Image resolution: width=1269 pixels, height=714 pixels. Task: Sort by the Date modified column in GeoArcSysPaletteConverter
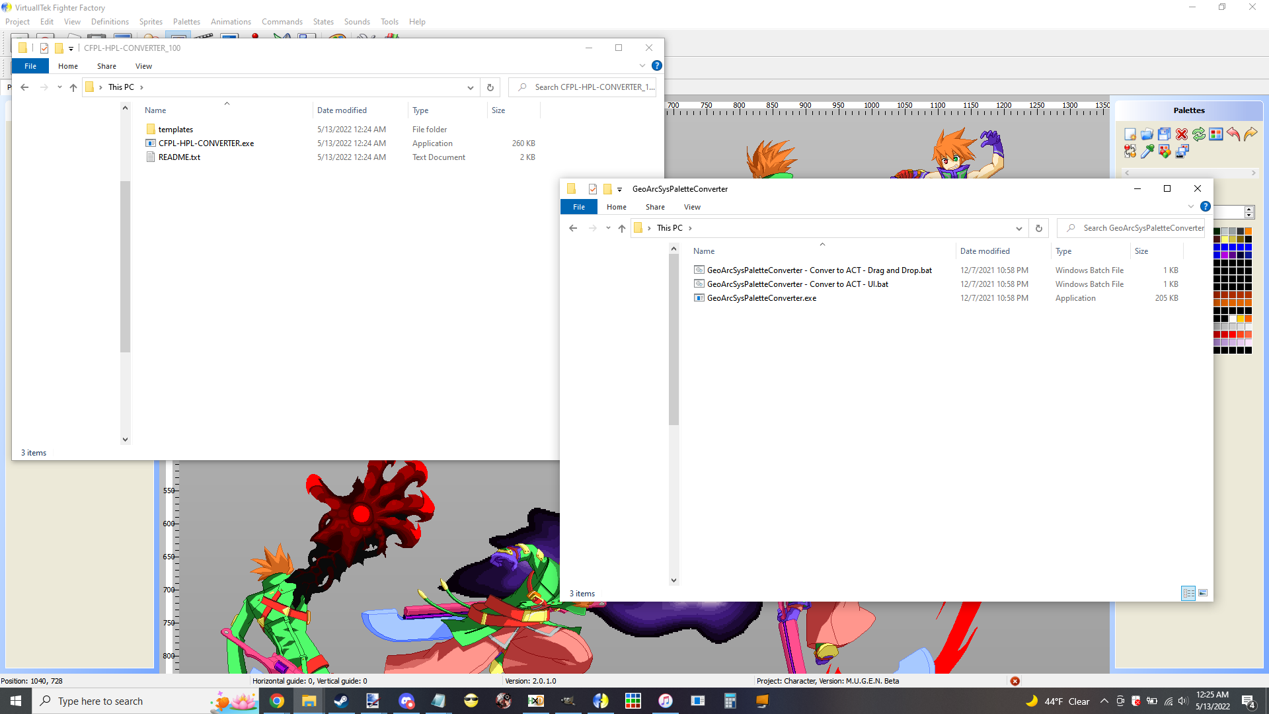(x=984, y=251)
